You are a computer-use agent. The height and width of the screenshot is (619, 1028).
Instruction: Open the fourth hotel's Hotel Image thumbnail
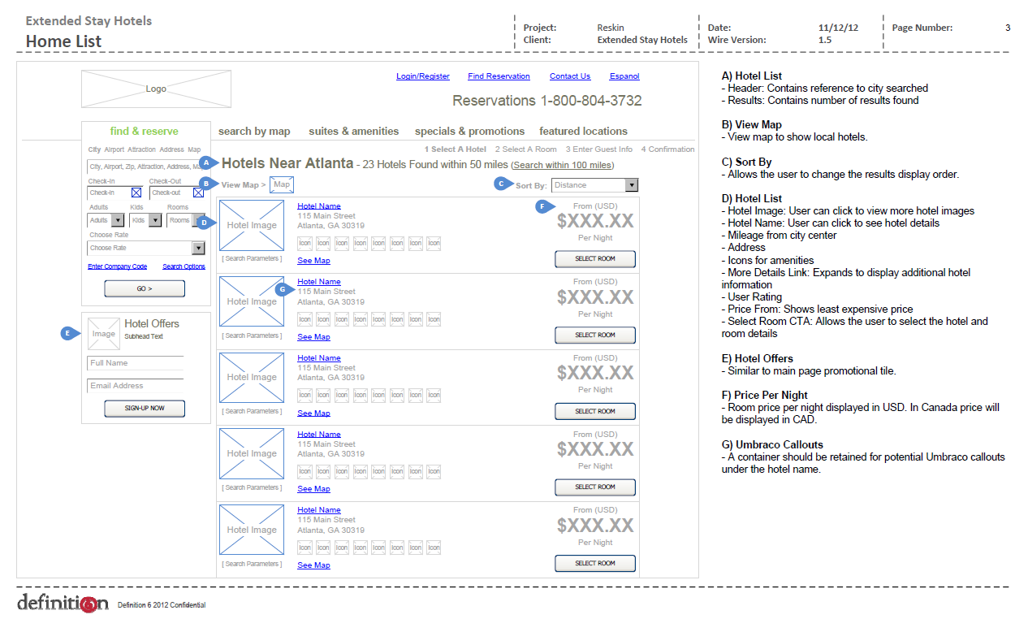(252, 453)
